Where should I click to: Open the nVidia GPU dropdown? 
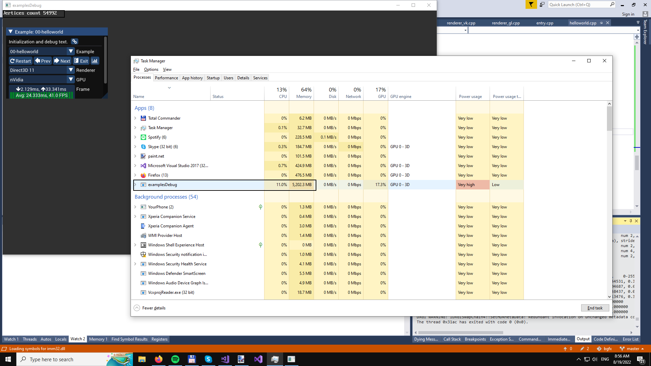[71, 80]
